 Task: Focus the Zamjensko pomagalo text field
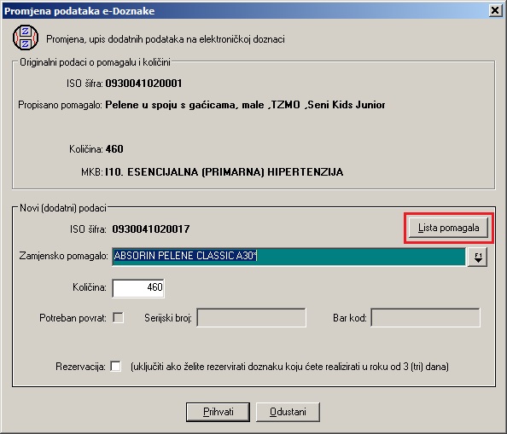[288, 257]
